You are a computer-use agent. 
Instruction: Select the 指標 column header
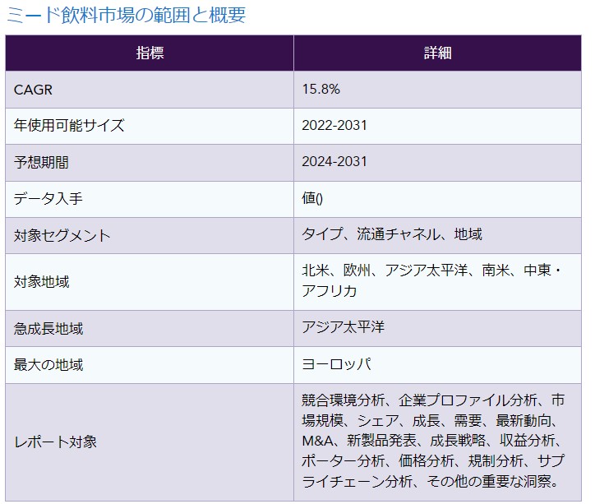point(150,53)
